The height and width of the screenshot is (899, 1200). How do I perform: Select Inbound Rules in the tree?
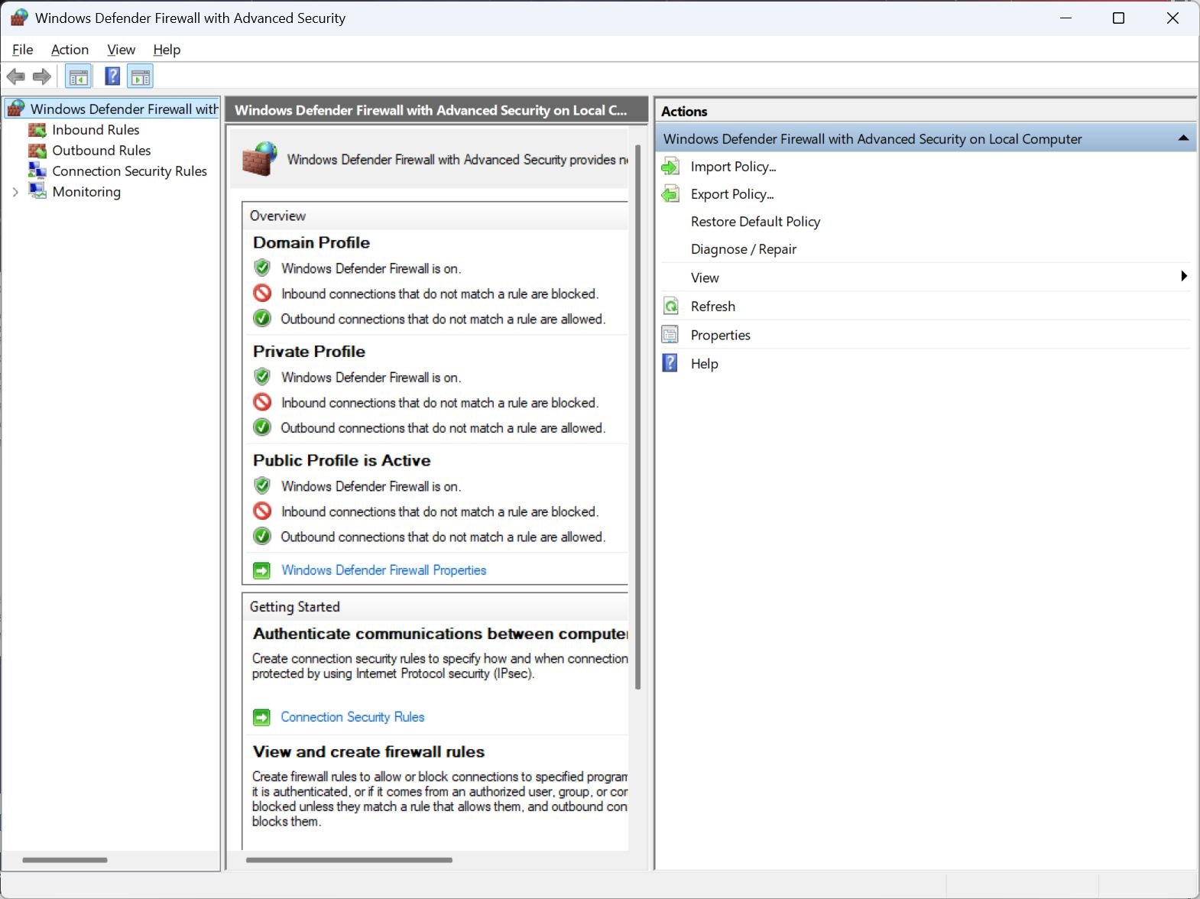point(96,130)
